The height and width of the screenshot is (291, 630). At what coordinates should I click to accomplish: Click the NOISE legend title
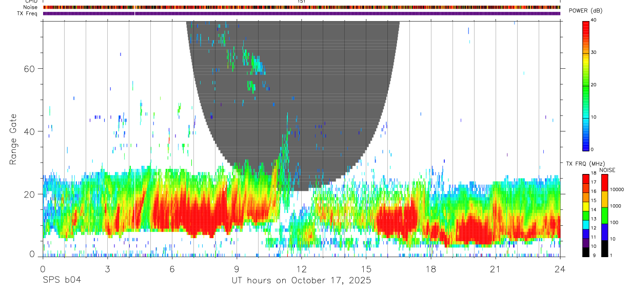tap(607, 170)
